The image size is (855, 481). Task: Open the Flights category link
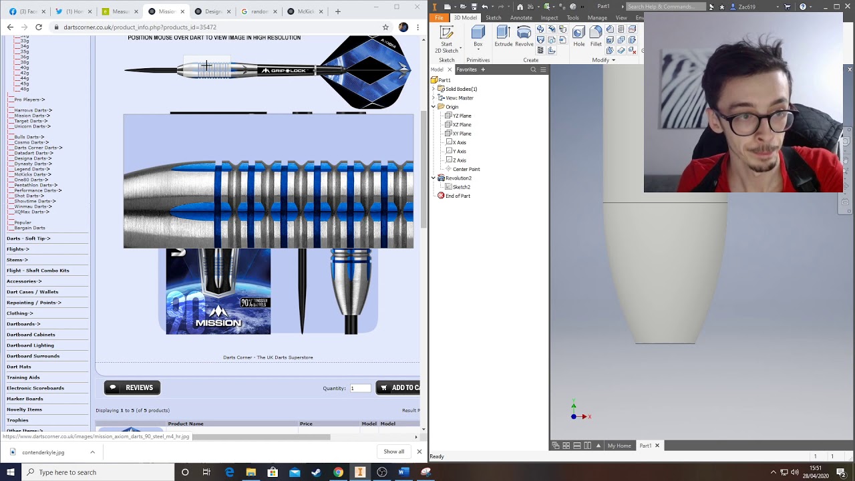tap(18, 249)
